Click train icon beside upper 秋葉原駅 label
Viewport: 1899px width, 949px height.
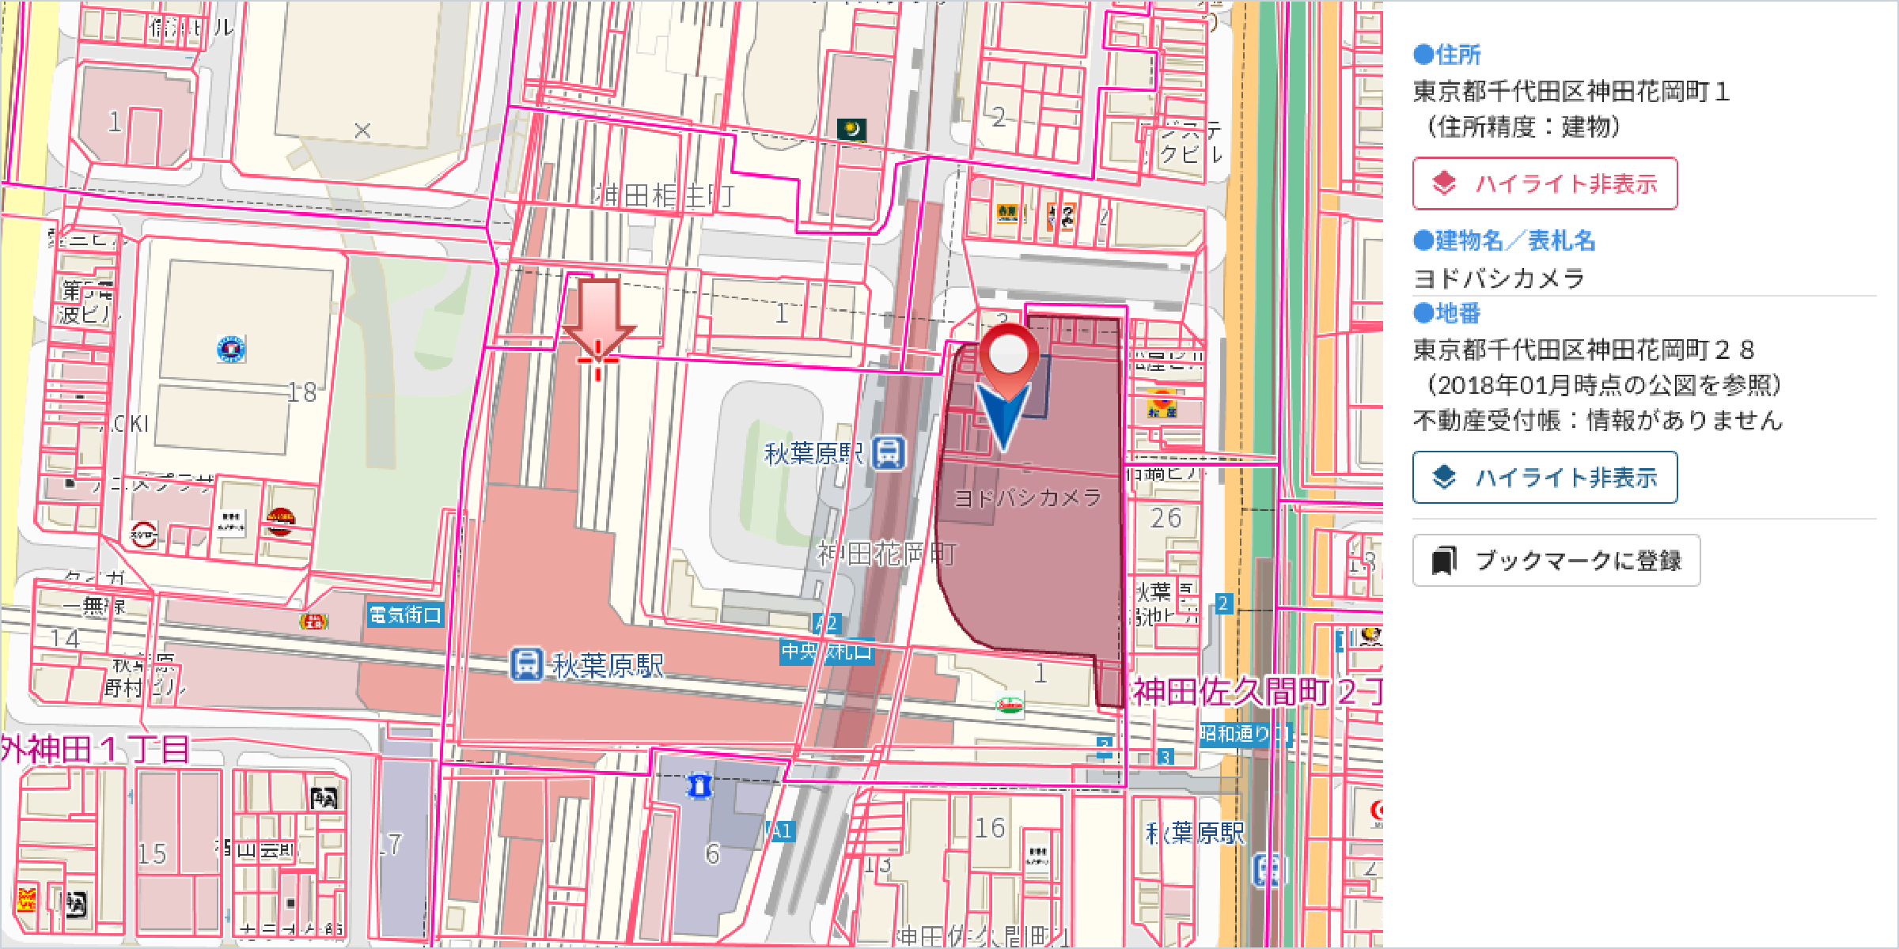(x=889, y=454)
